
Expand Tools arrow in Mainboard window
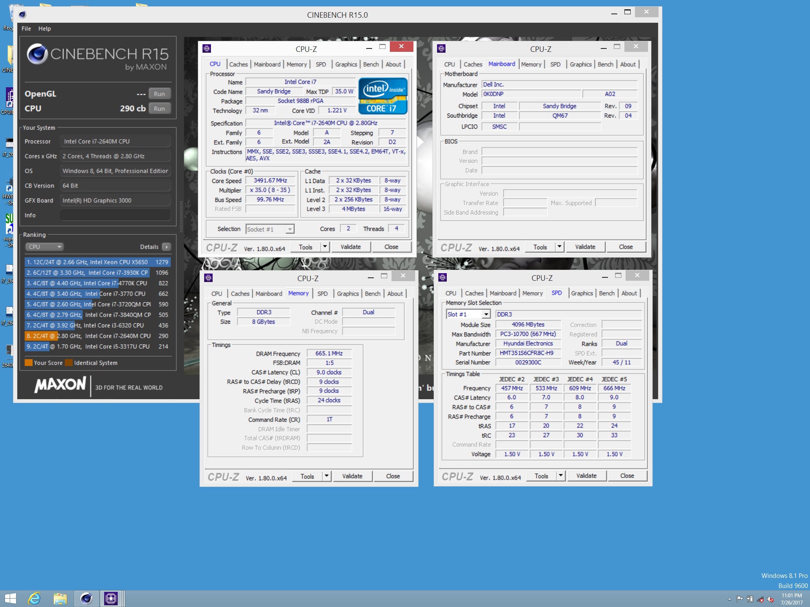(x=559, y=247)
